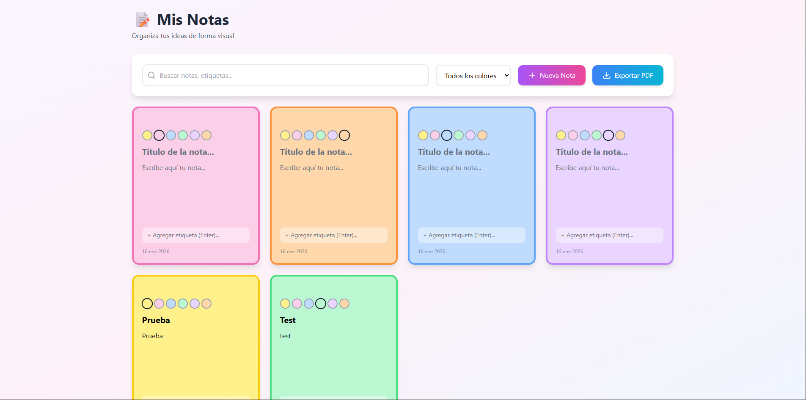This screenshot has width=806, height=400.
Task: Set the purple note to yellow via its swatch
Action: (x=561, y=135)
